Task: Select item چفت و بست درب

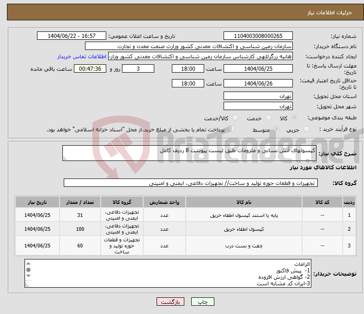Action: (x=244, y=246)
